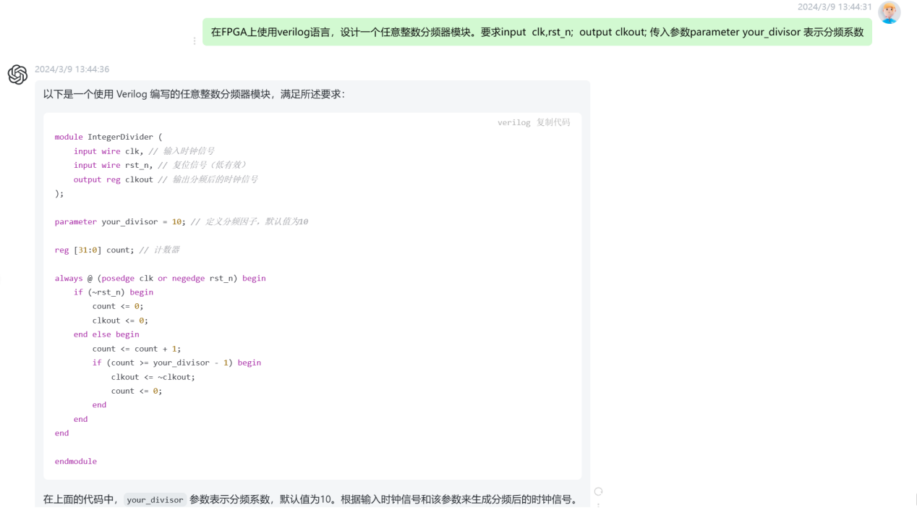Click the verilog language label on code block
Viewport: 917px width, 508px height.
point(513,122)
